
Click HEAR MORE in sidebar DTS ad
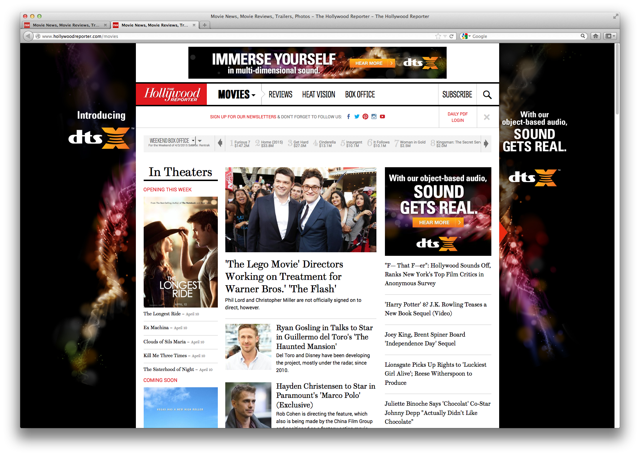438,223
